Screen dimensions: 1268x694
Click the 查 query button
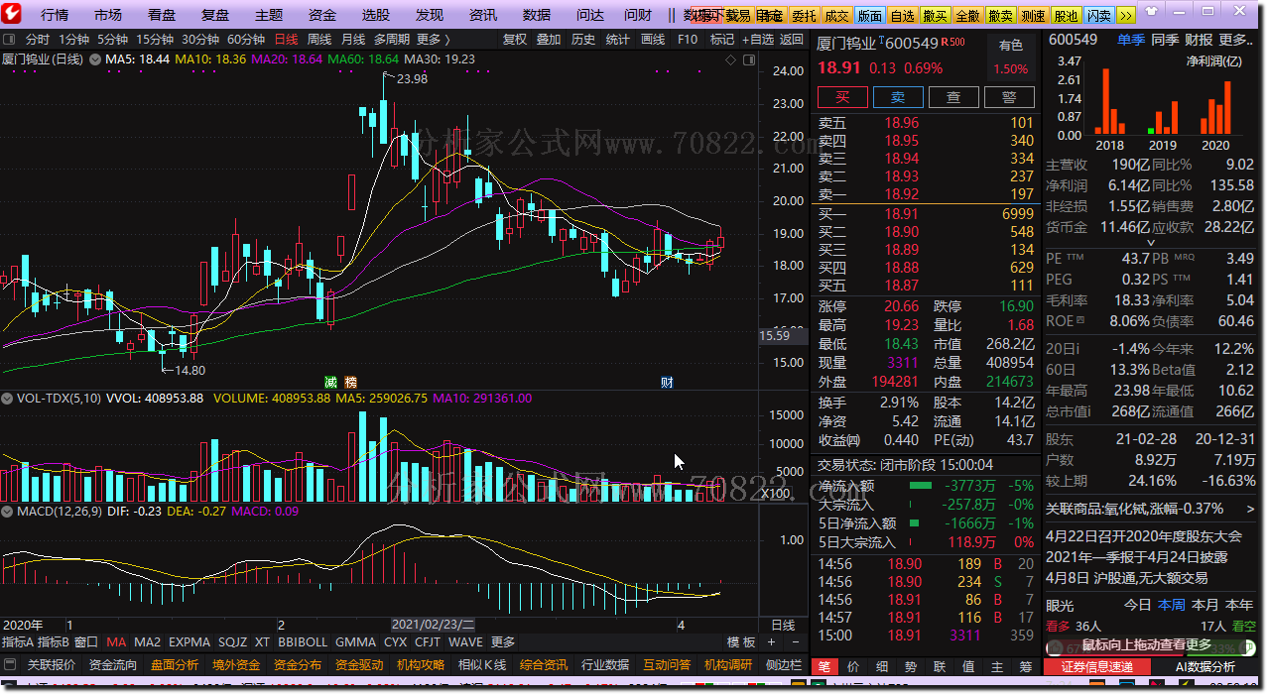point(953,97)
